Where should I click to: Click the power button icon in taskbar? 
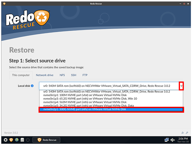(x=28, y=140)
